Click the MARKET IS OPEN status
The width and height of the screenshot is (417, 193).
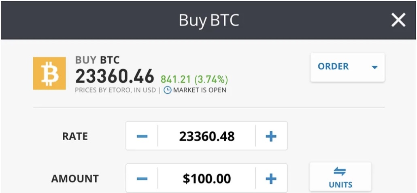point(200,90)
